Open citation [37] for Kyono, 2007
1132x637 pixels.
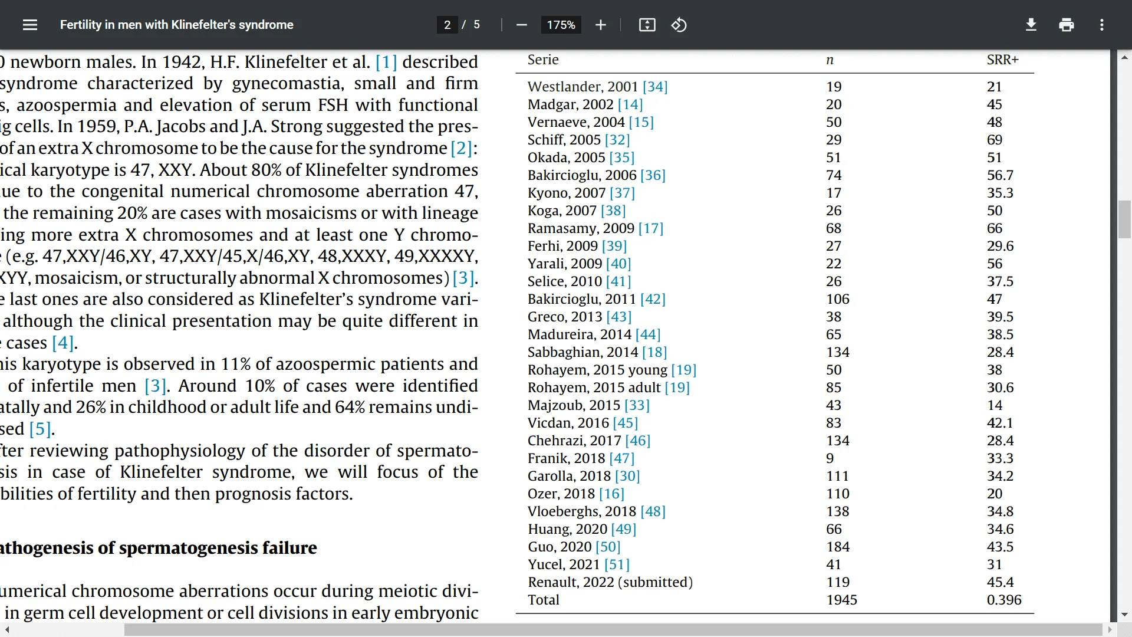tap(622, 193)
